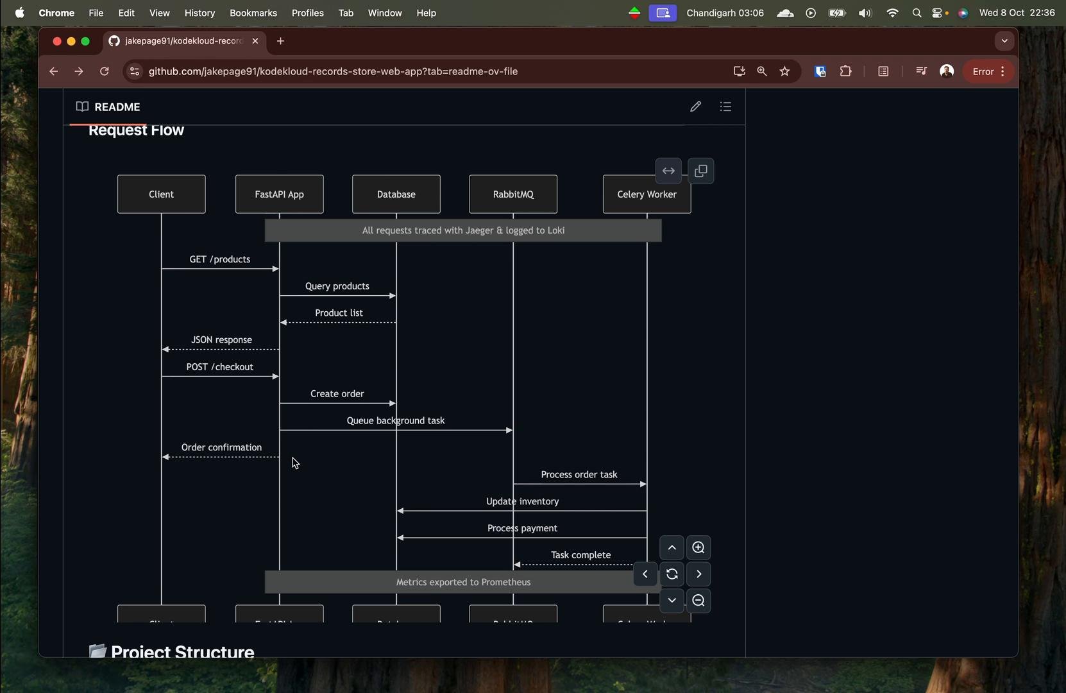Open README outline list icon

pyautogui.click(x=726, y=107)
